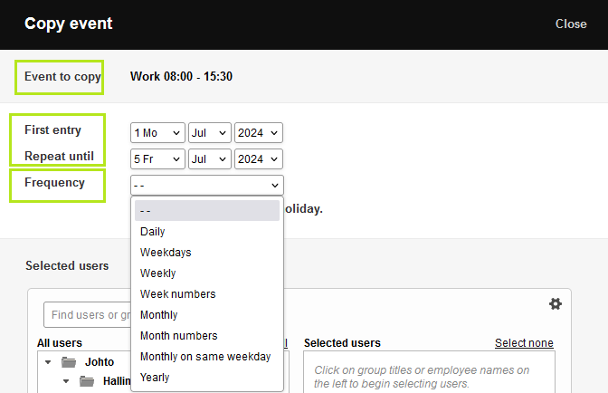Click the Frequency combo box
This screenshot has width=608, height=393.
(206, 185)
